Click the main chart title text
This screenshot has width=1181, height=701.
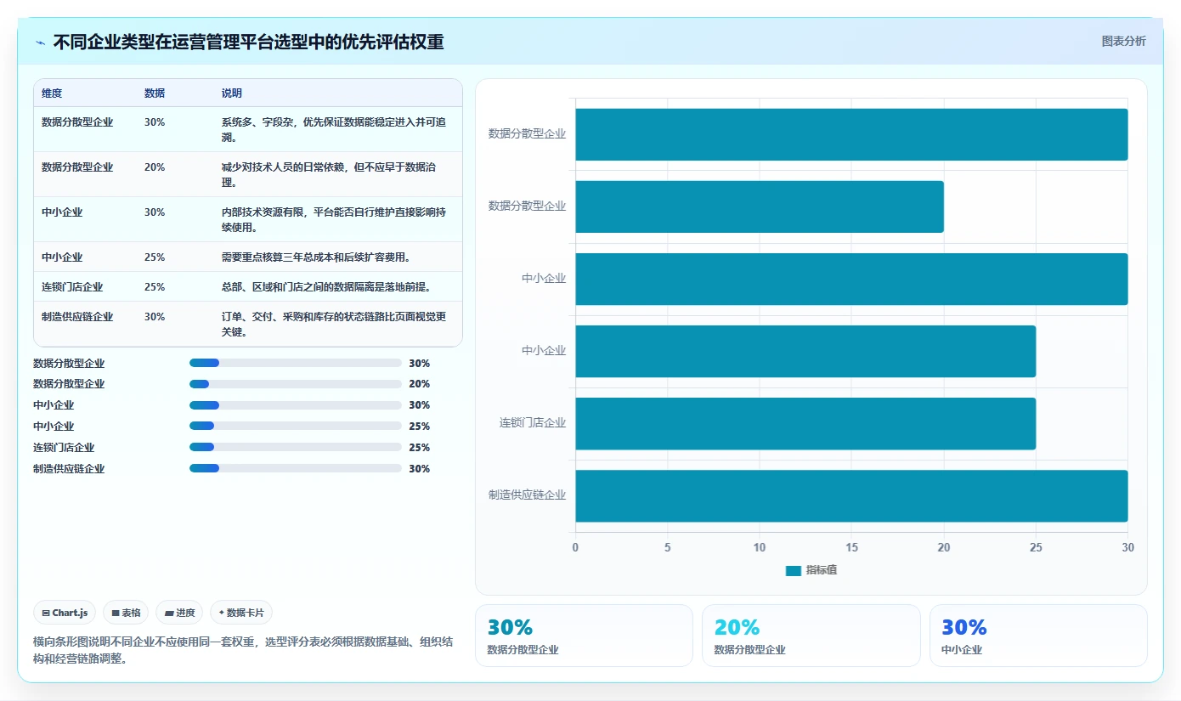click(249, 42)
